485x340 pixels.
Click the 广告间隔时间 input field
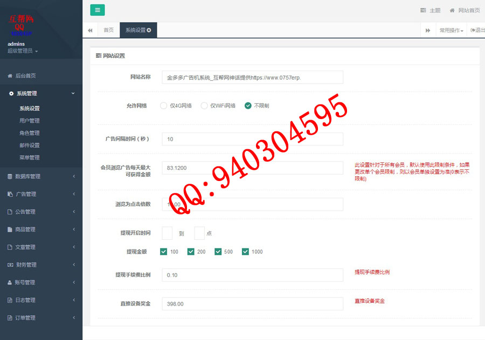point(252,139)
